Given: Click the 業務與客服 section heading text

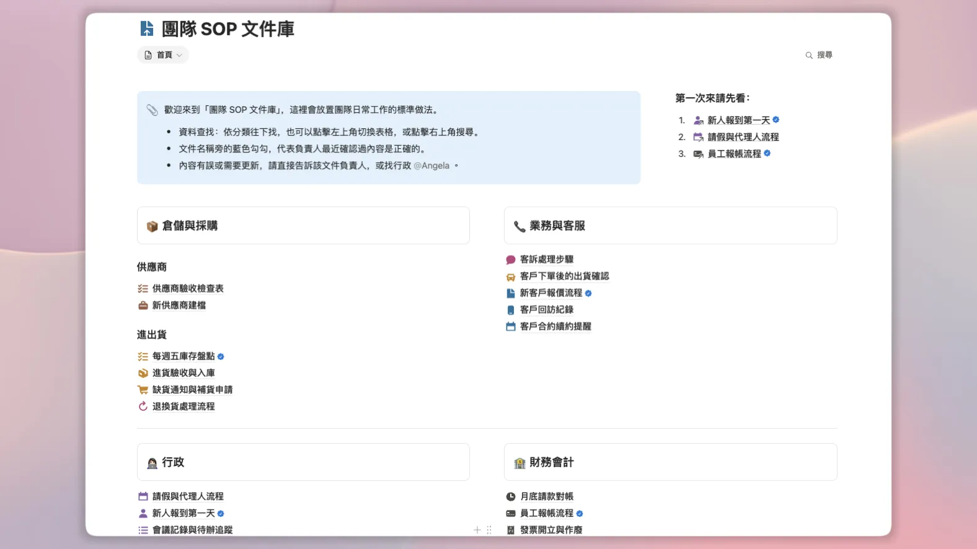Looking at the screenshot, I should [x=557, y=226].
